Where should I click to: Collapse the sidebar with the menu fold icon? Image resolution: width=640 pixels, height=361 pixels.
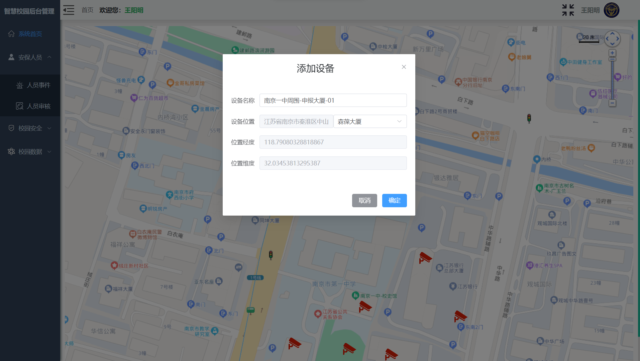[69, 10]
